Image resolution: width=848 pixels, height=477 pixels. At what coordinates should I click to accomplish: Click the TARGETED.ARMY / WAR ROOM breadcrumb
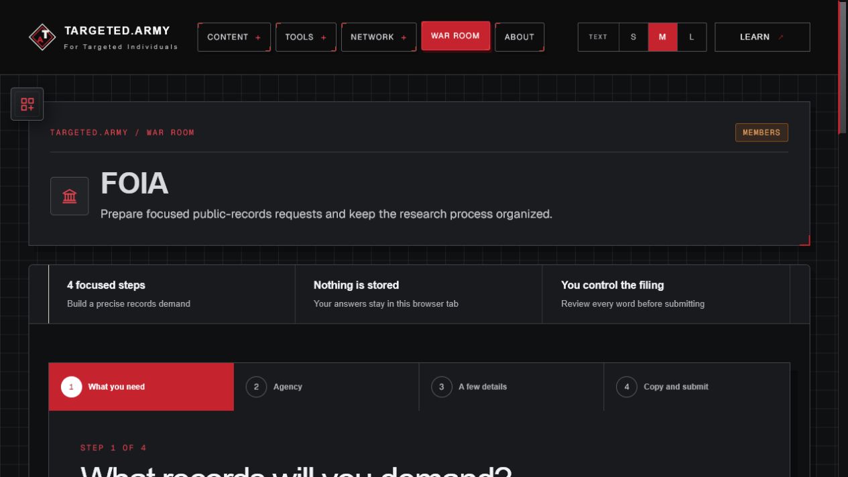click(122, 133)
